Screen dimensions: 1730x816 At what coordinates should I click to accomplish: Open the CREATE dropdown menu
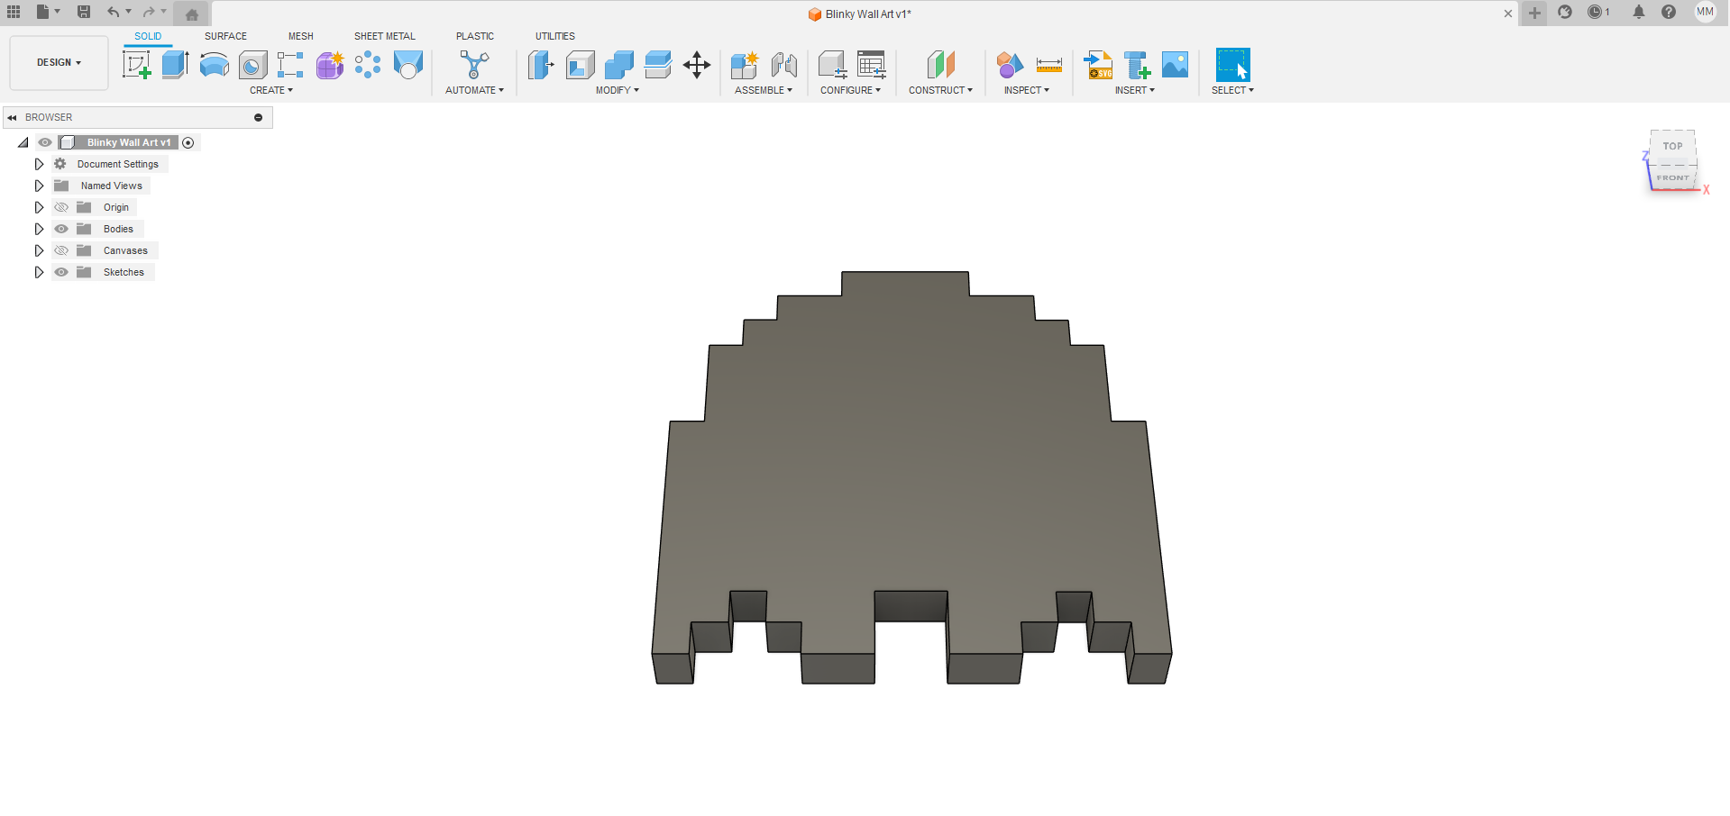coord(271,90)
